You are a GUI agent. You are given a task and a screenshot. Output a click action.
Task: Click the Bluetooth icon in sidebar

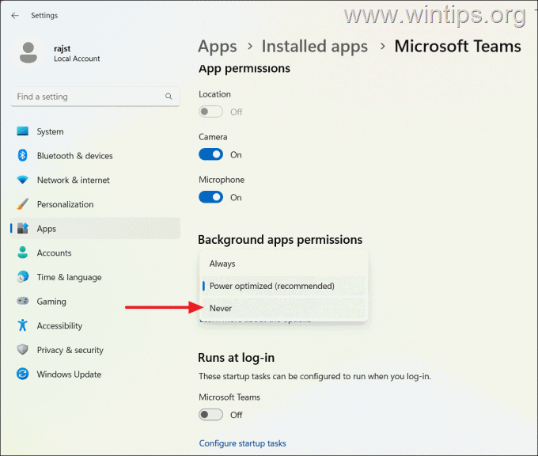(23, 155)
